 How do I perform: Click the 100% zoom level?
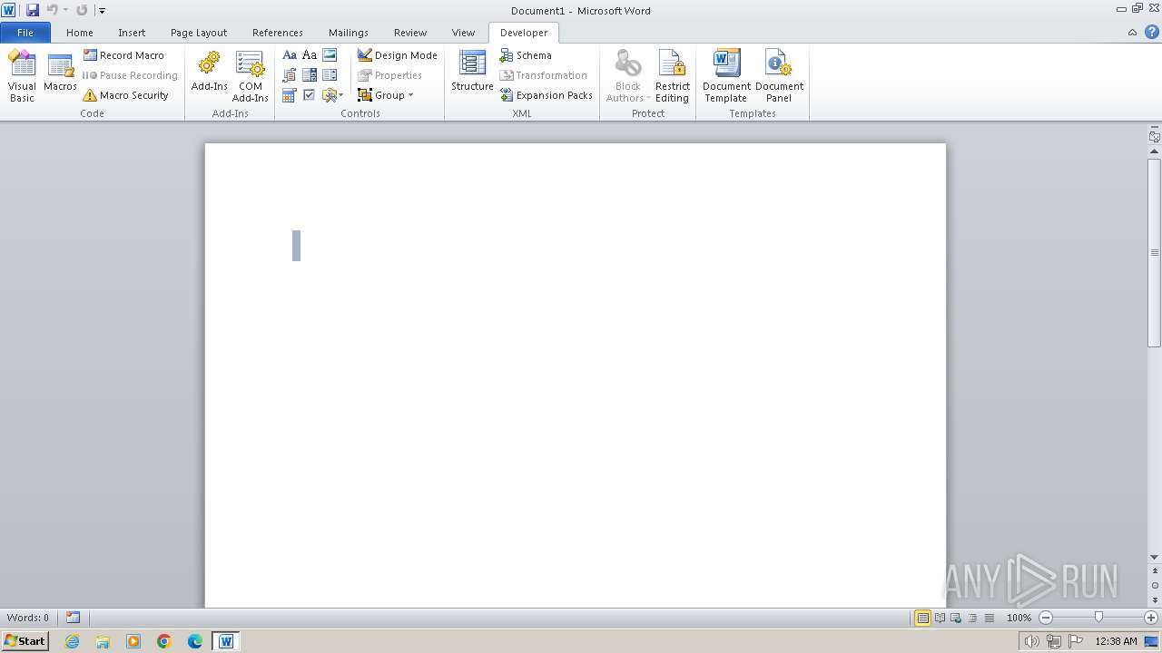click(1019, 618)
